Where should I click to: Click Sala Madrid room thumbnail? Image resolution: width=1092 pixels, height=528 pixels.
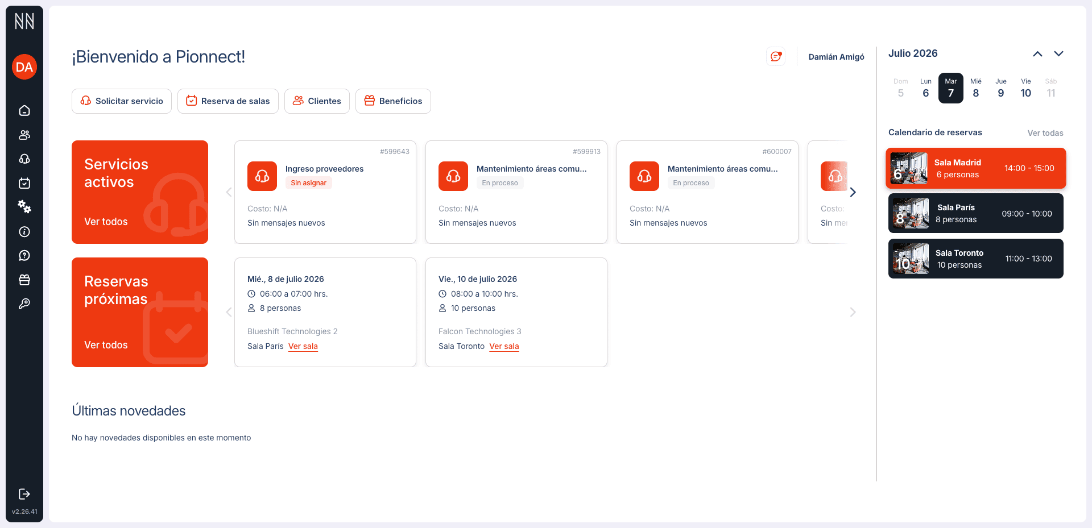[x=909, y=168]
